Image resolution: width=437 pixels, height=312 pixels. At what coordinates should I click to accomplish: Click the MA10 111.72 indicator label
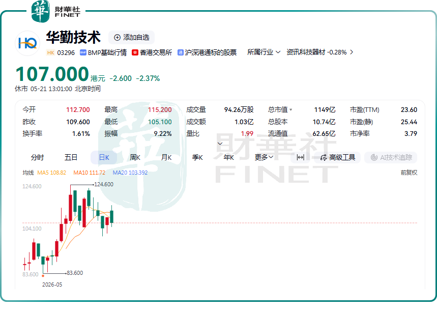click(89, 173)
